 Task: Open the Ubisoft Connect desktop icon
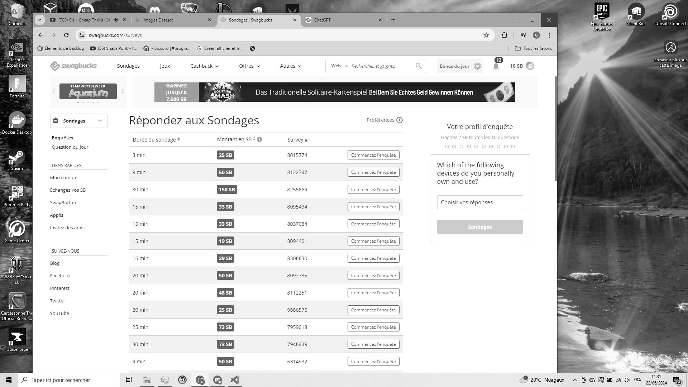point(670,14)
